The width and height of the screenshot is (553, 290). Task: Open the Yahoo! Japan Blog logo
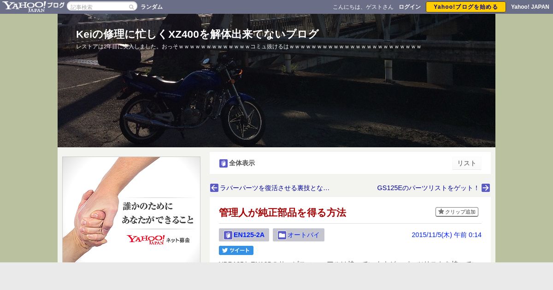point(33,6)
